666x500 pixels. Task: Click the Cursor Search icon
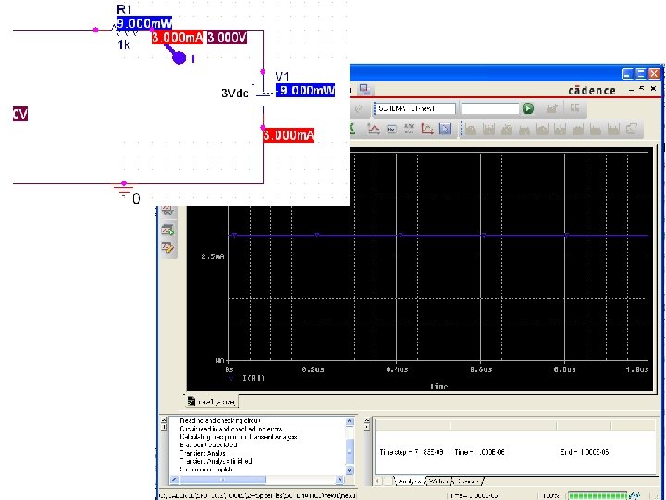click(x=577, y=130)
